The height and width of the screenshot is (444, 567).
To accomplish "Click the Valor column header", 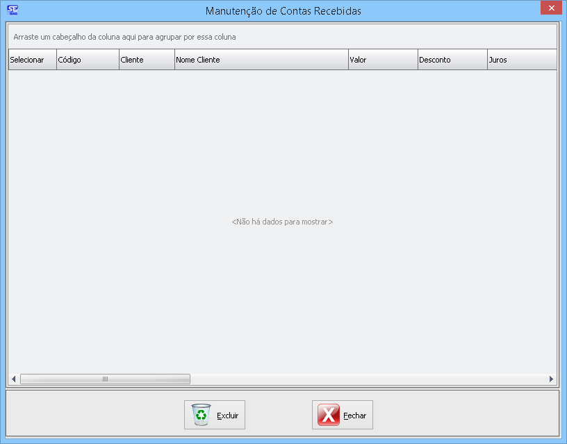I will (382, 60).
